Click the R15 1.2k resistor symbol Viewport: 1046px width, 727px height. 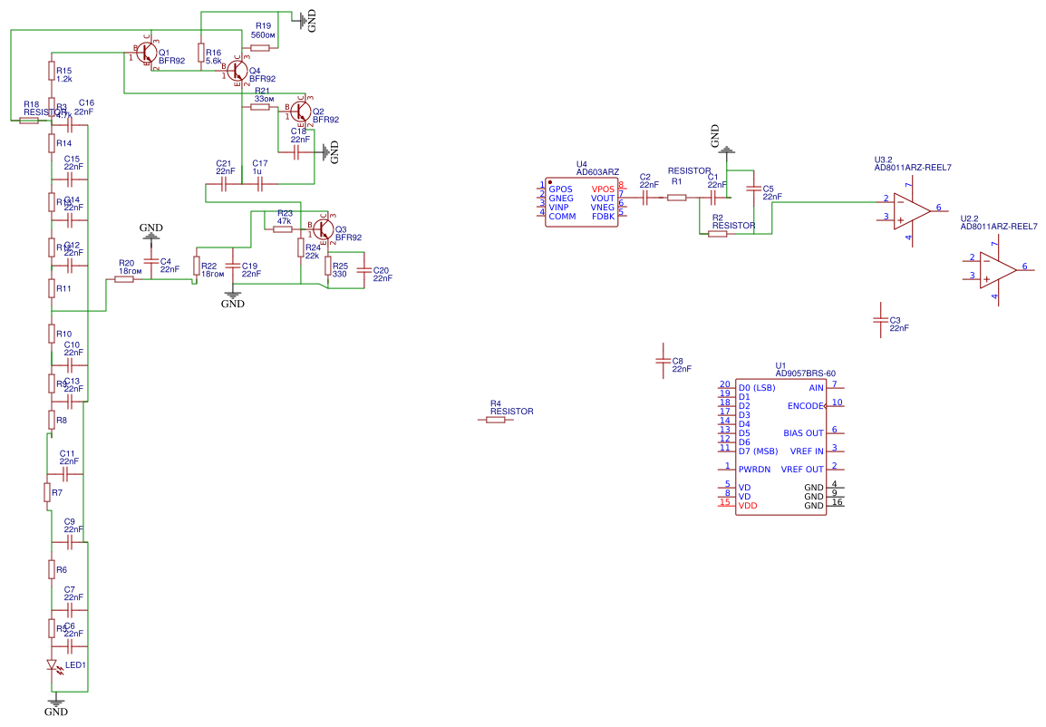(52, 71)
